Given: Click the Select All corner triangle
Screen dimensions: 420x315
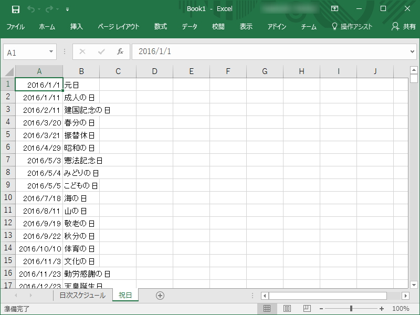Looking at the screenshot, I should pyautogui.click(x=9, y=71).
